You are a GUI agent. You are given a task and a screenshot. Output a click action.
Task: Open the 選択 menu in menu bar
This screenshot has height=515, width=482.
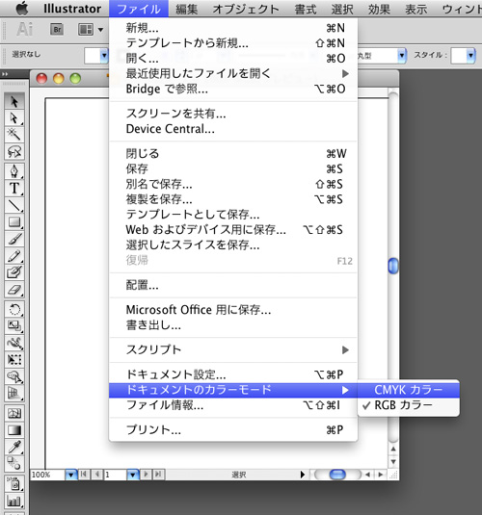(342, 9)
